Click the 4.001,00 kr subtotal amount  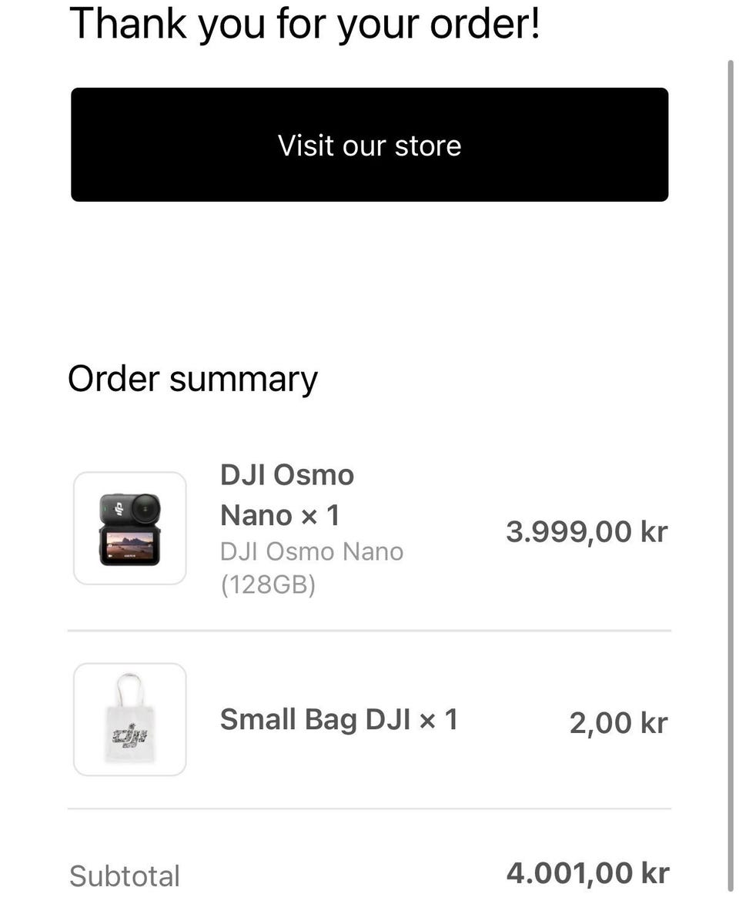pos(587,872)
